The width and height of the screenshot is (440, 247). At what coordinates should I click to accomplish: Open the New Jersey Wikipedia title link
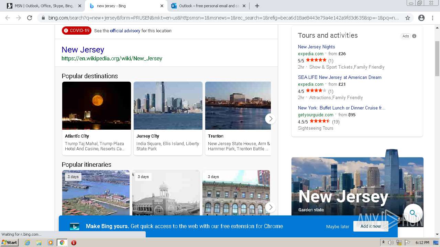[83, 49]
